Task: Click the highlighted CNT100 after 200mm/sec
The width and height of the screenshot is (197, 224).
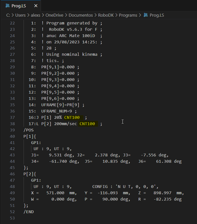Action: 87,124
